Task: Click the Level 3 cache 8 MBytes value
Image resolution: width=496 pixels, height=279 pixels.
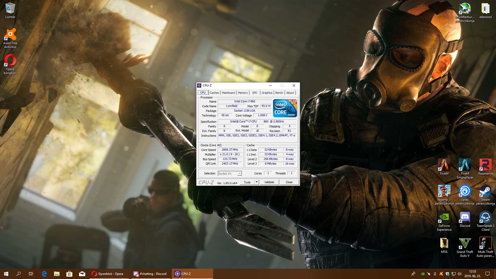Action: coord(270,164)
